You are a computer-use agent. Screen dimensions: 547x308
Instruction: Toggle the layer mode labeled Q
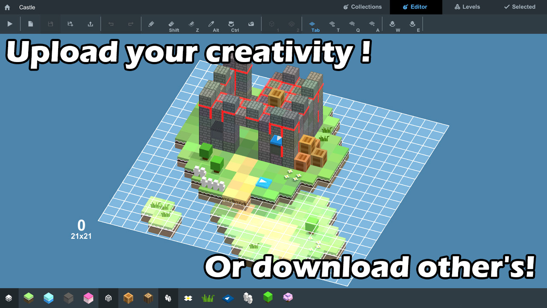pyautogui.click(x=352, y=24)
